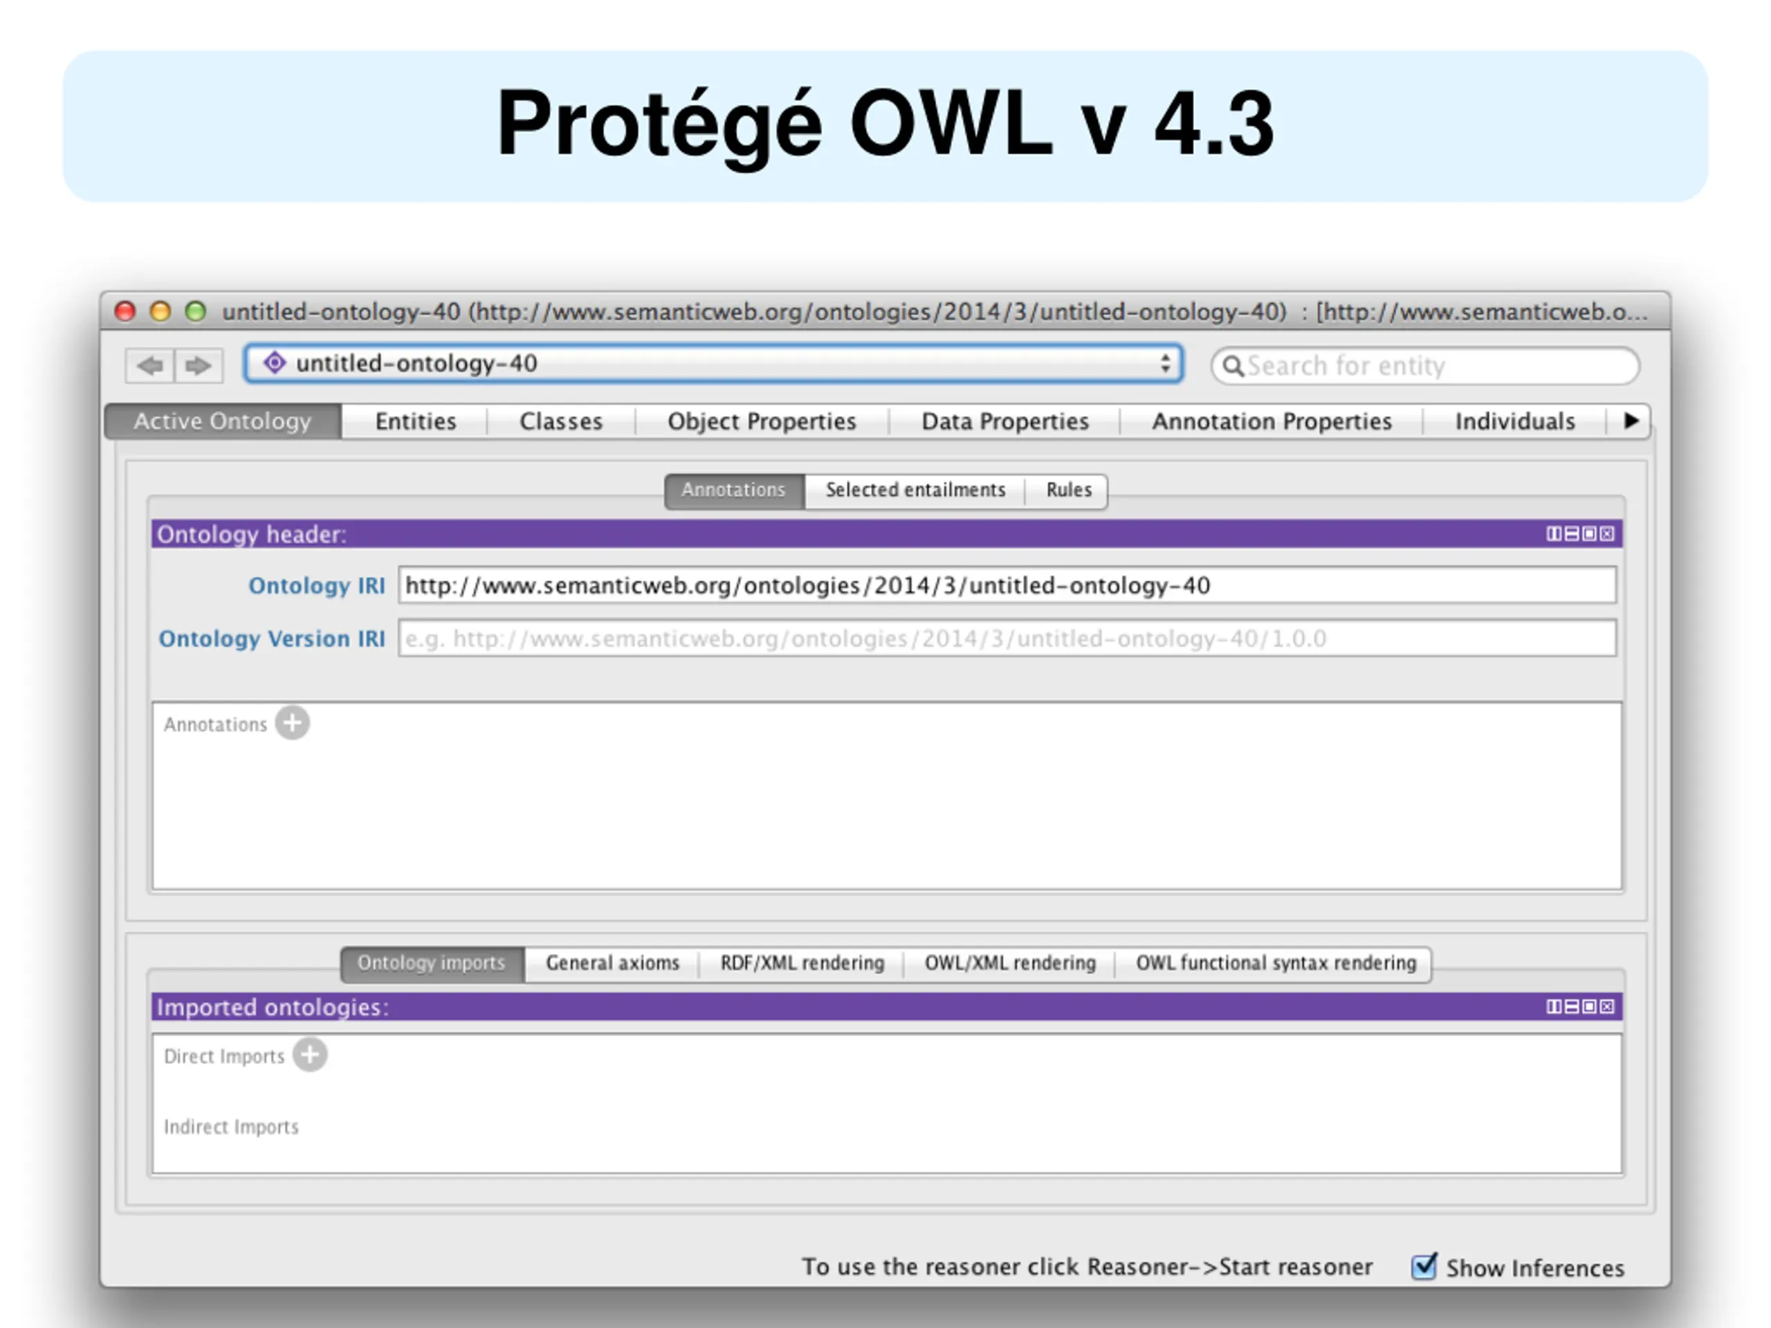
Task: Select the Rules sub-tab
Action: pyautogui.click(x=1068, y=490)
